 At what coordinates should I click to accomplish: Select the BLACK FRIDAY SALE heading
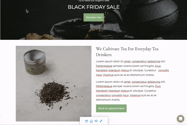tap(93, 7)
